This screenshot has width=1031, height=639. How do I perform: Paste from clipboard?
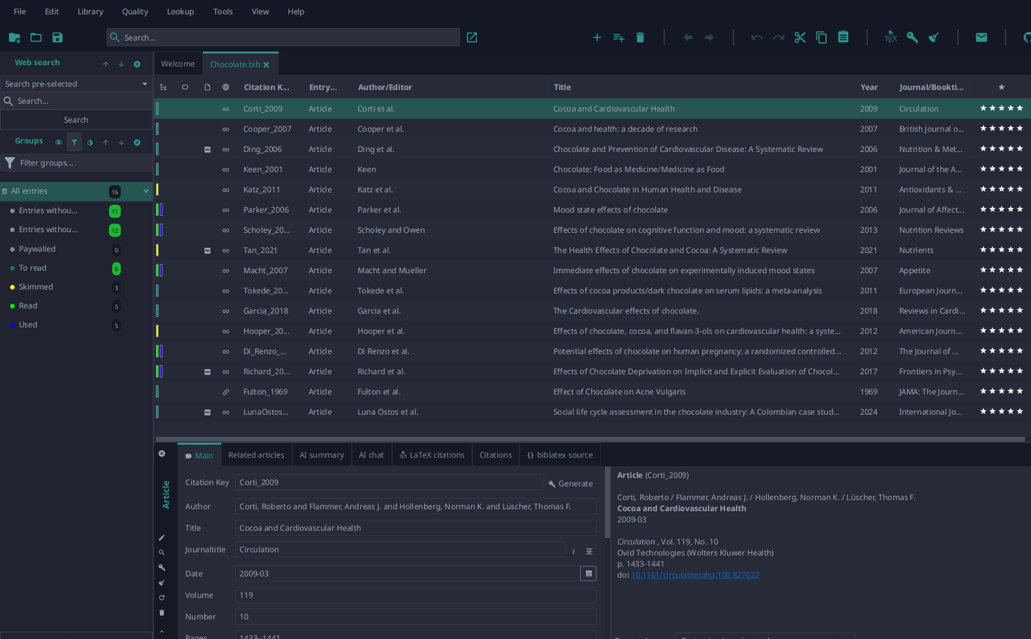[x=843, y=37]
